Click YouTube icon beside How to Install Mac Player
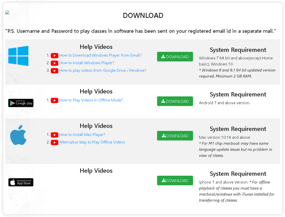 pos(55,135)
